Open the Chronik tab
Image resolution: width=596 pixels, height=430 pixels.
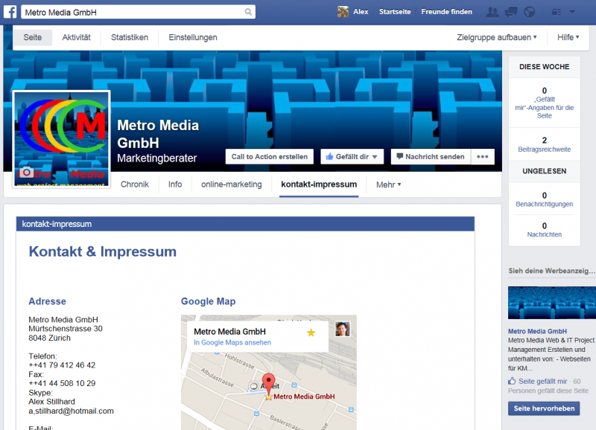[135, 184]
